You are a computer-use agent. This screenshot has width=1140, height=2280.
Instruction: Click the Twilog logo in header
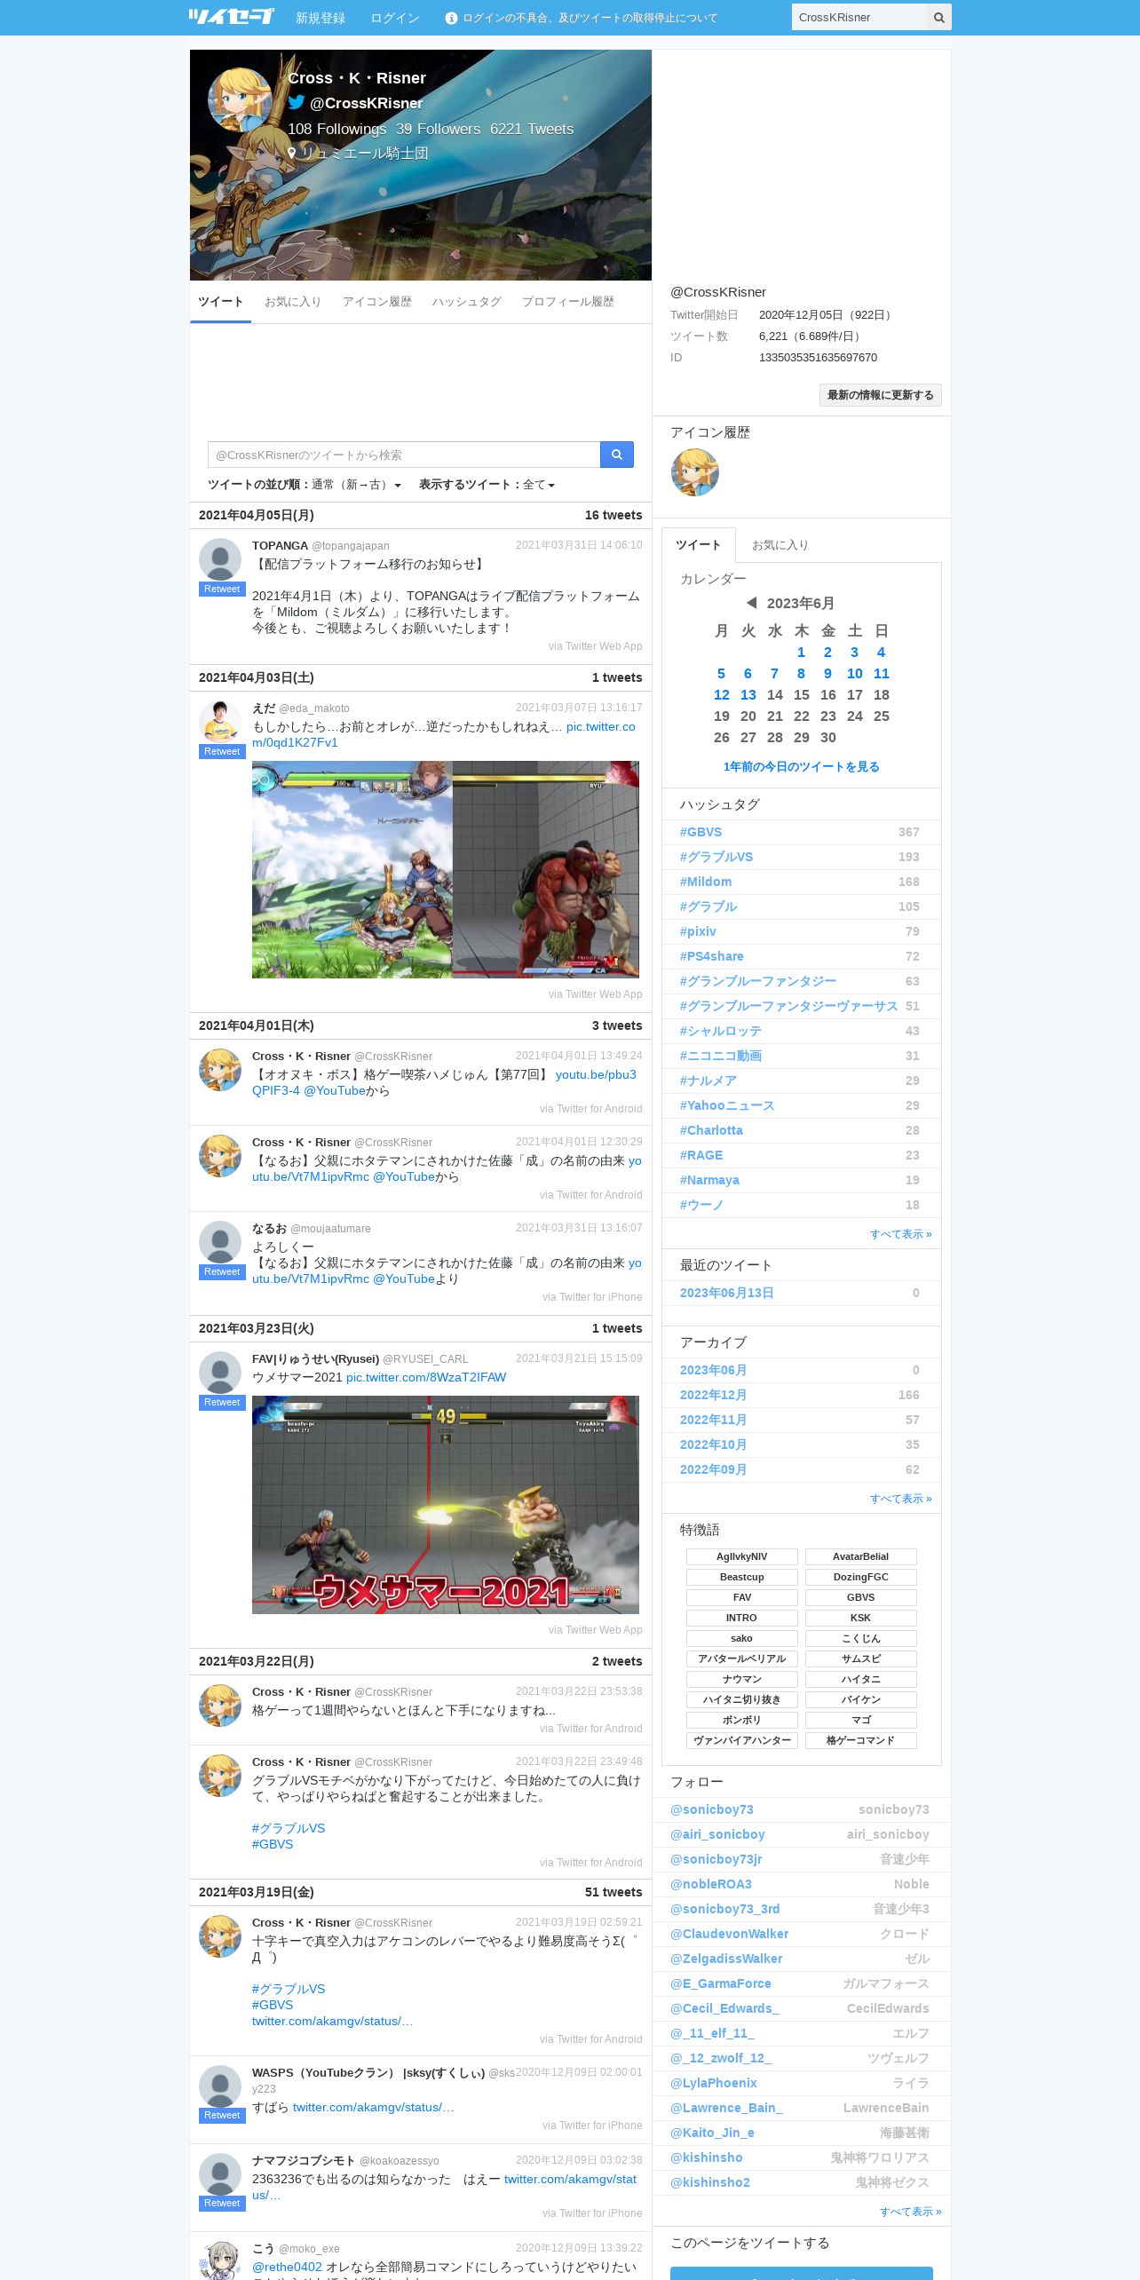(231, 17)
